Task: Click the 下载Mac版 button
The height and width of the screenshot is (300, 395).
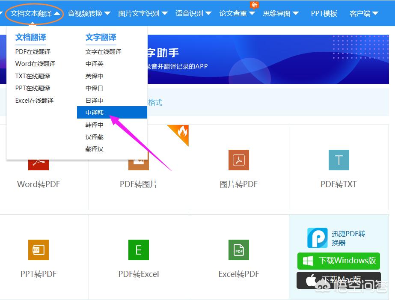Action: pos(339,280)
